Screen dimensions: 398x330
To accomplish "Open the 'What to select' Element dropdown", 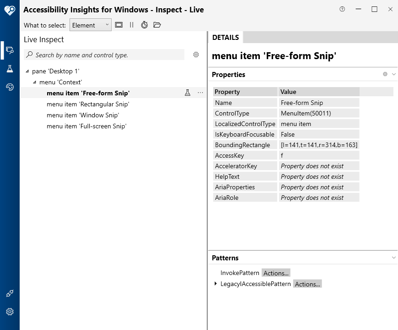I will tap(91, 25).
